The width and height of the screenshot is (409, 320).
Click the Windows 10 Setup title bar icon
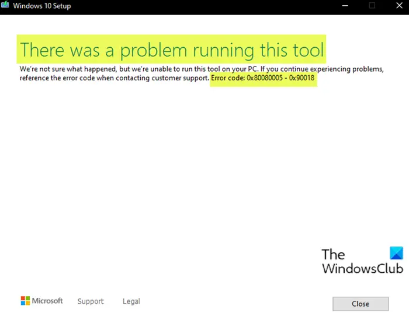coord(5,5)
